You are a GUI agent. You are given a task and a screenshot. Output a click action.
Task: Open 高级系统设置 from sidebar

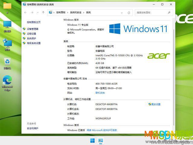pos(34,43)
